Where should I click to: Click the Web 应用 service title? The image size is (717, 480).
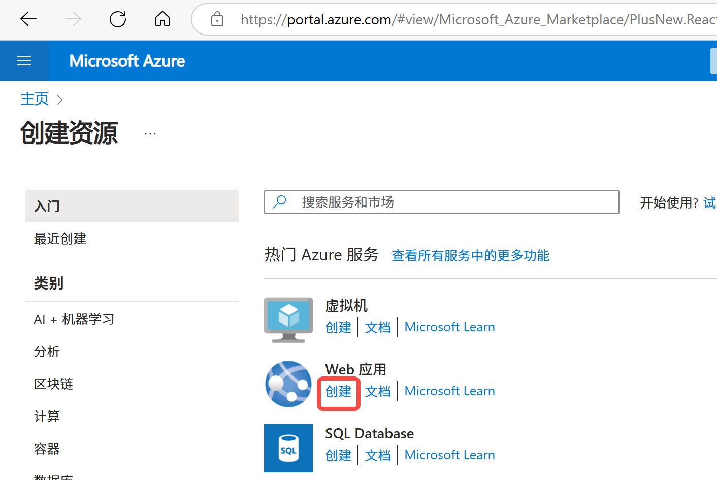(356, 369)
